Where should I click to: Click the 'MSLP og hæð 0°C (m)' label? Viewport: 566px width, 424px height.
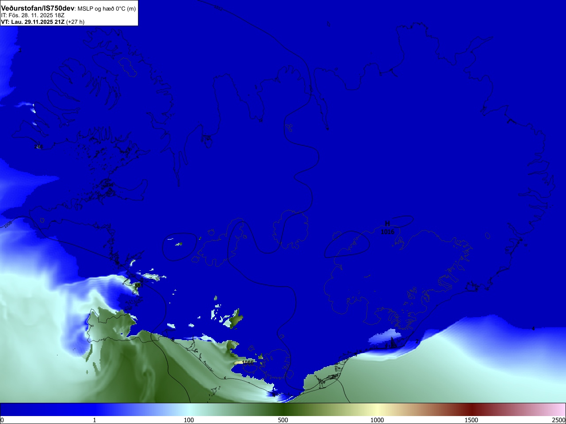coord(107,9)
